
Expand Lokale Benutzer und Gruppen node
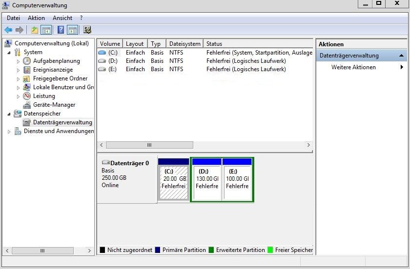point(18,88)
